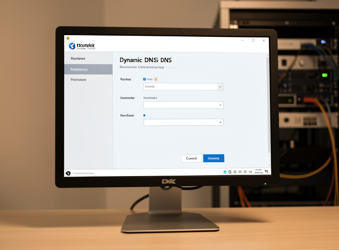The width and height of the screenshot is (339, 250).
Task: Click the 'Dynamic DNS' page heading
Action: coord(145,60)
